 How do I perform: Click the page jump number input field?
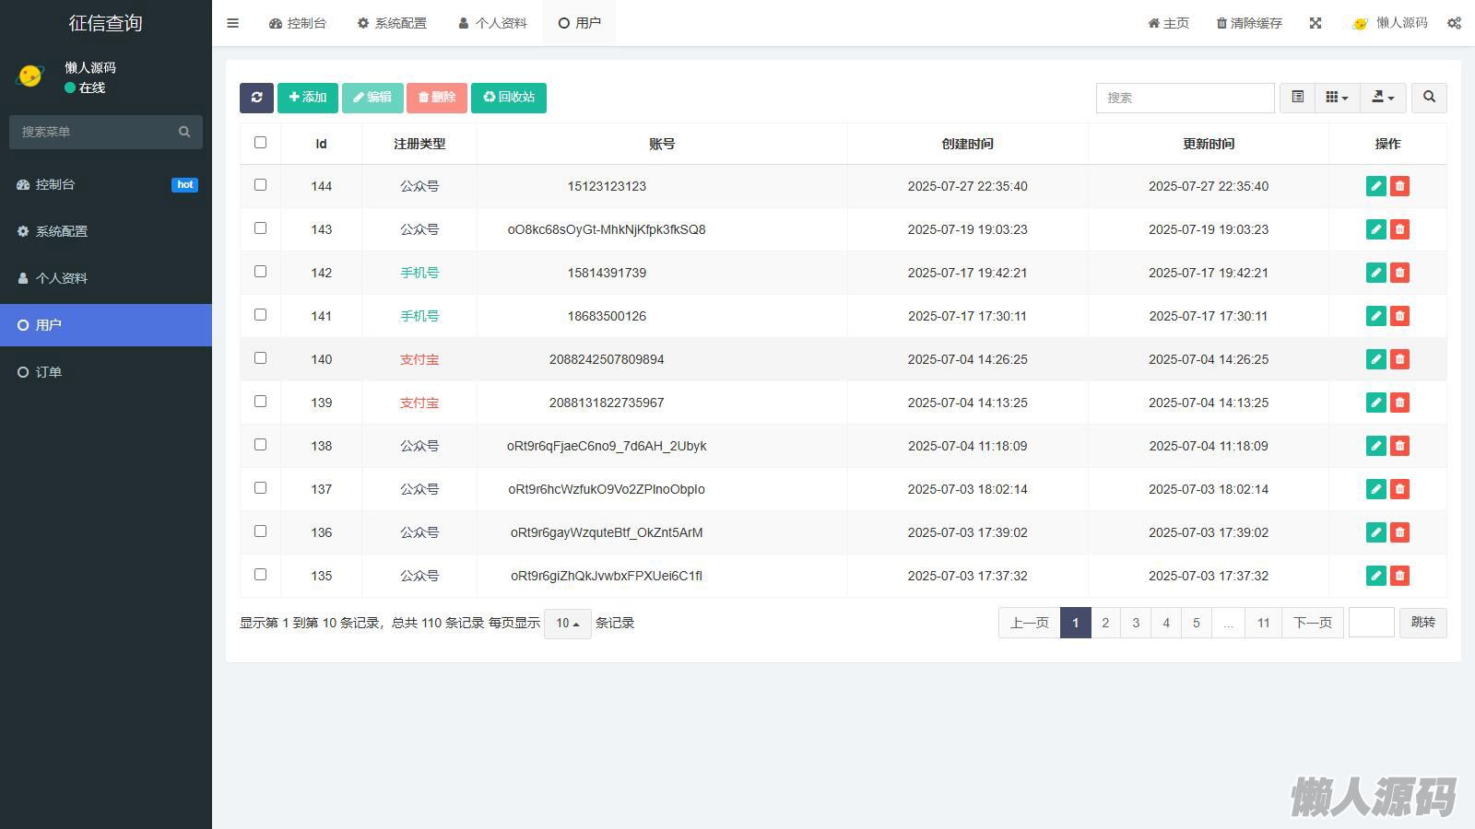tap(1371, 623)
